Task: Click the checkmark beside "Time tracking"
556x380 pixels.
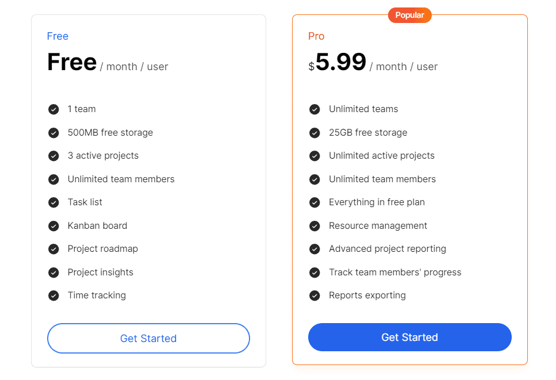Action: pyautogui.click(x=53, y=295)
